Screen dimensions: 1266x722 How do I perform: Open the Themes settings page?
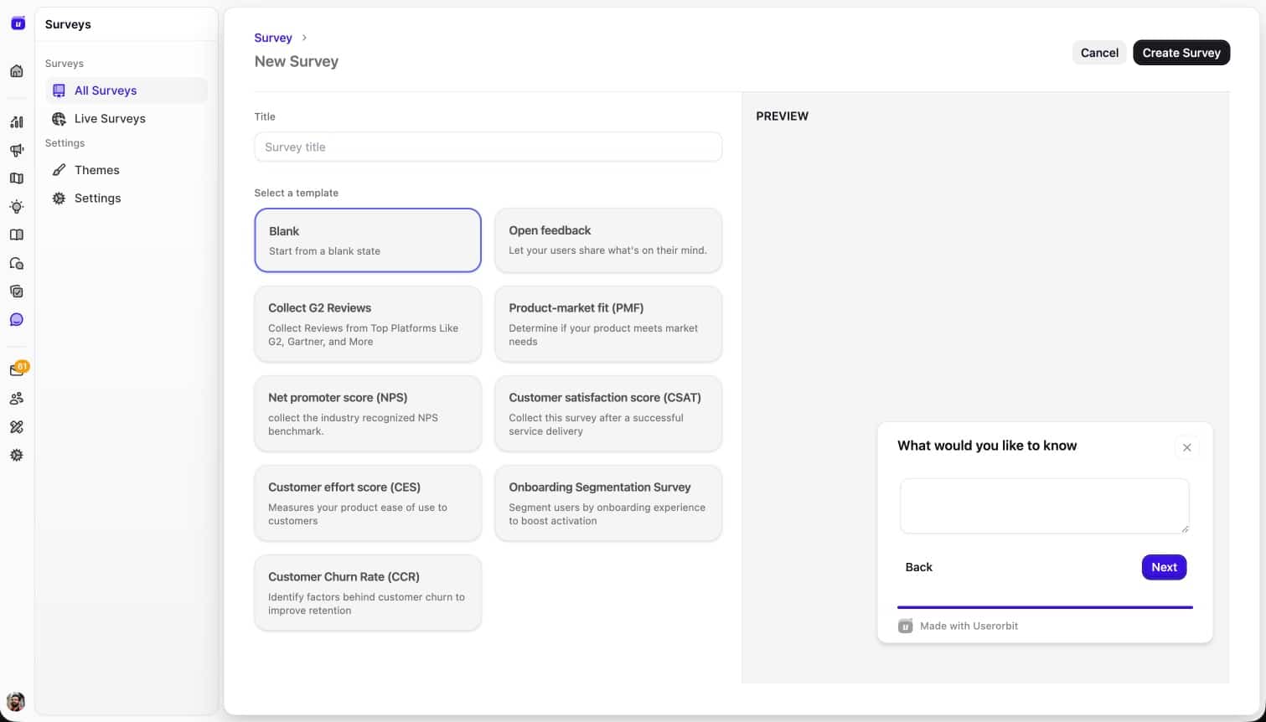(96, 169)
